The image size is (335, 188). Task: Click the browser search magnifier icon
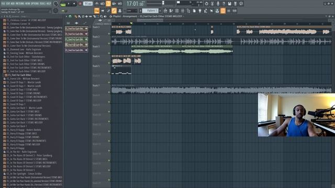point(10,16)
